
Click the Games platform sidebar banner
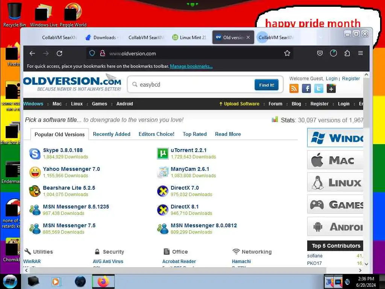click(x=335, y=204)
